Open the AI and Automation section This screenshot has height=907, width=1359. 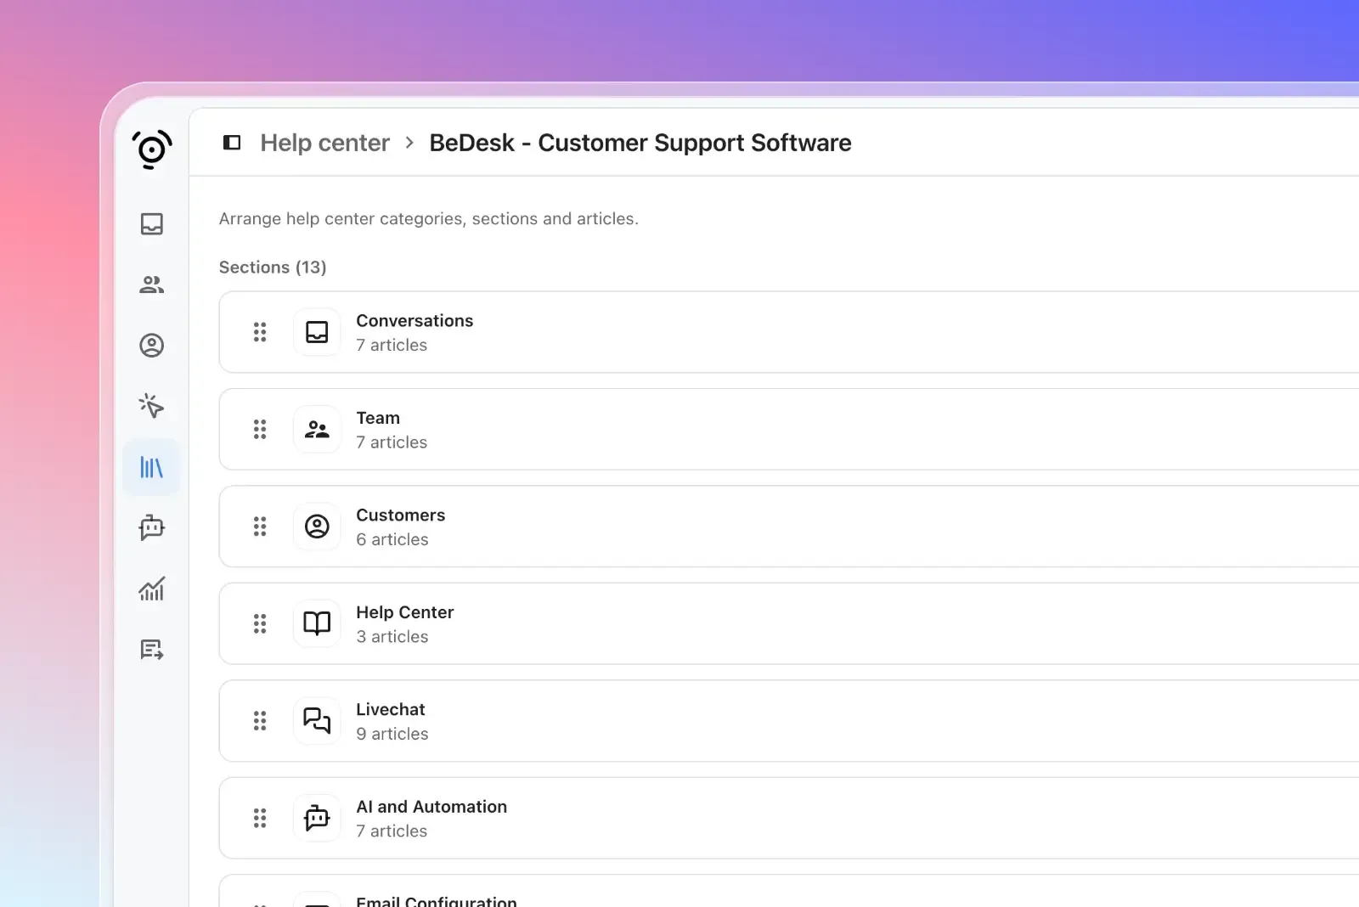431,807
